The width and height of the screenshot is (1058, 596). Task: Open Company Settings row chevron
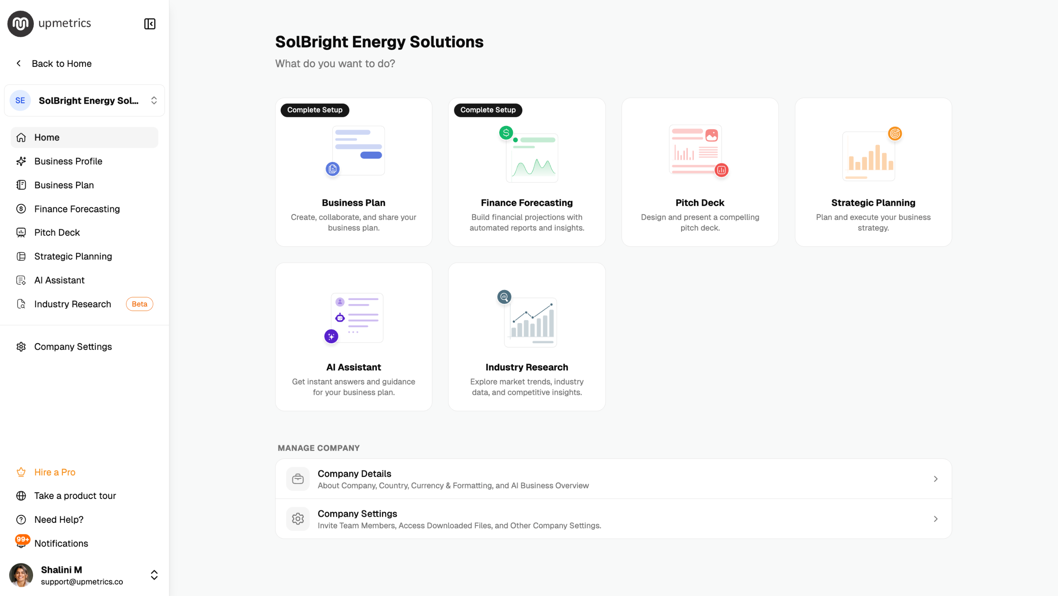coord(936,519)
